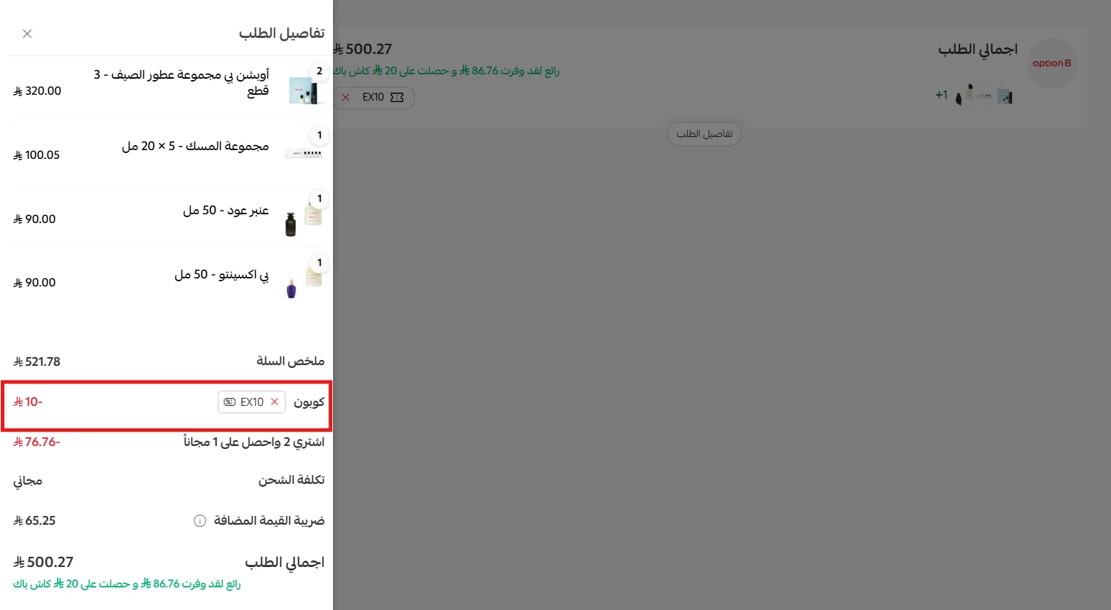Click the product name 'عنبر عود - 50 مل'

[226, 211]
